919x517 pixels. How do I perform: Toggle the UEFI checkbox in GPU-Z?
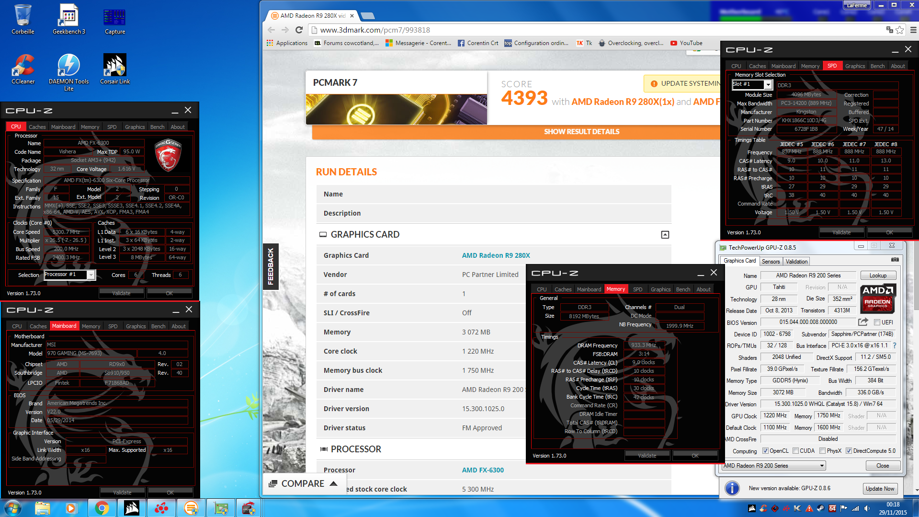pyautogui.click(x=877, y=322)
